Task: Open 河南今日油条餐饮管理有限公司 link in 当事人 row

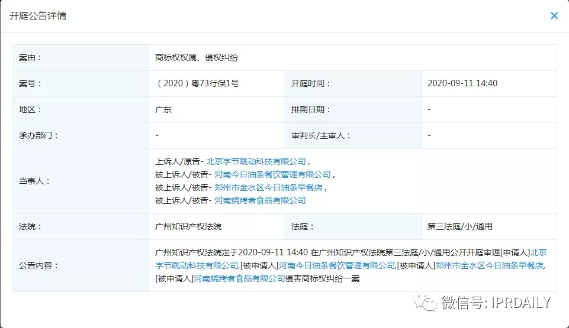Action: click(x=272, y=174)
